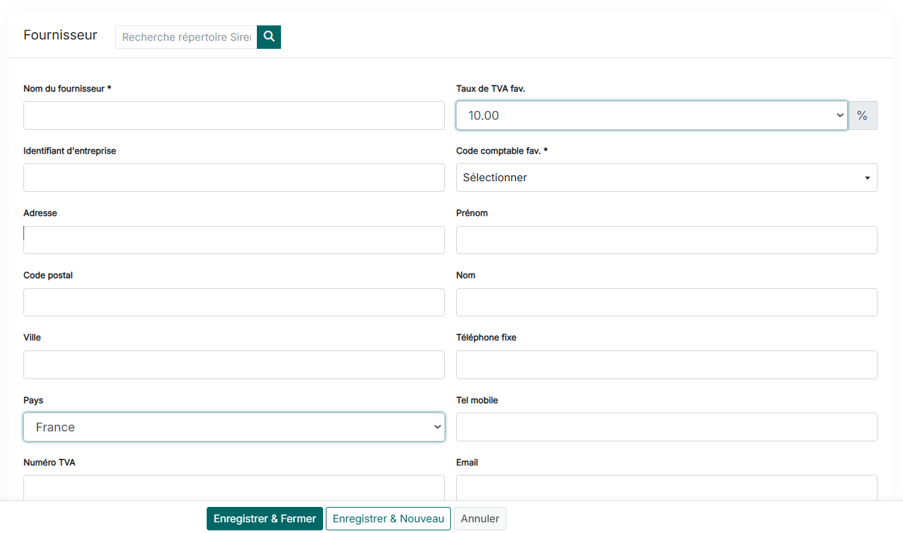Click the Pays label text
Screen dimensions: 903x533
click(33, 400)
